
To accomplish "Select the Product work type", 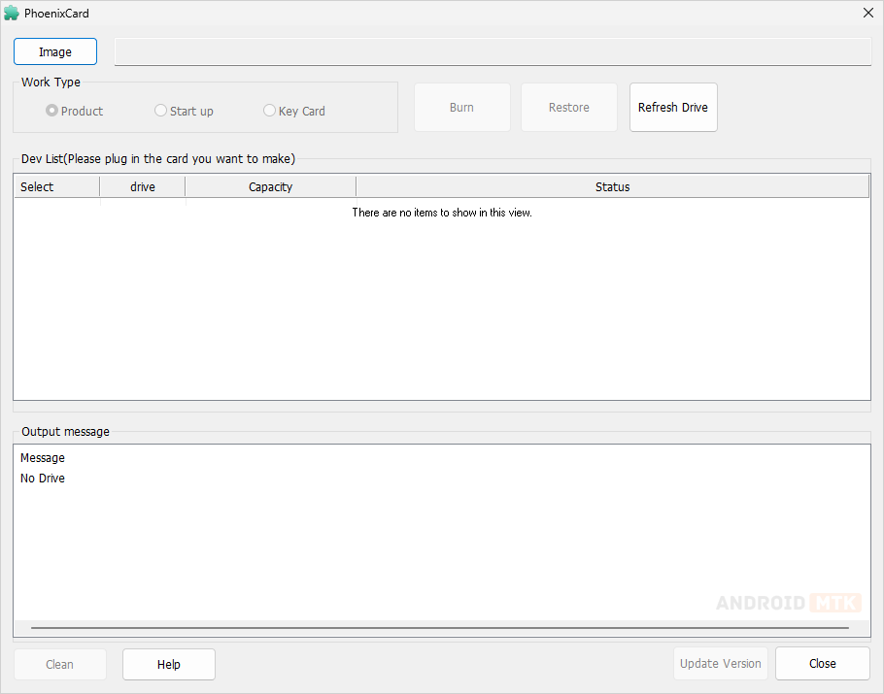I will (x=52, y=111).
